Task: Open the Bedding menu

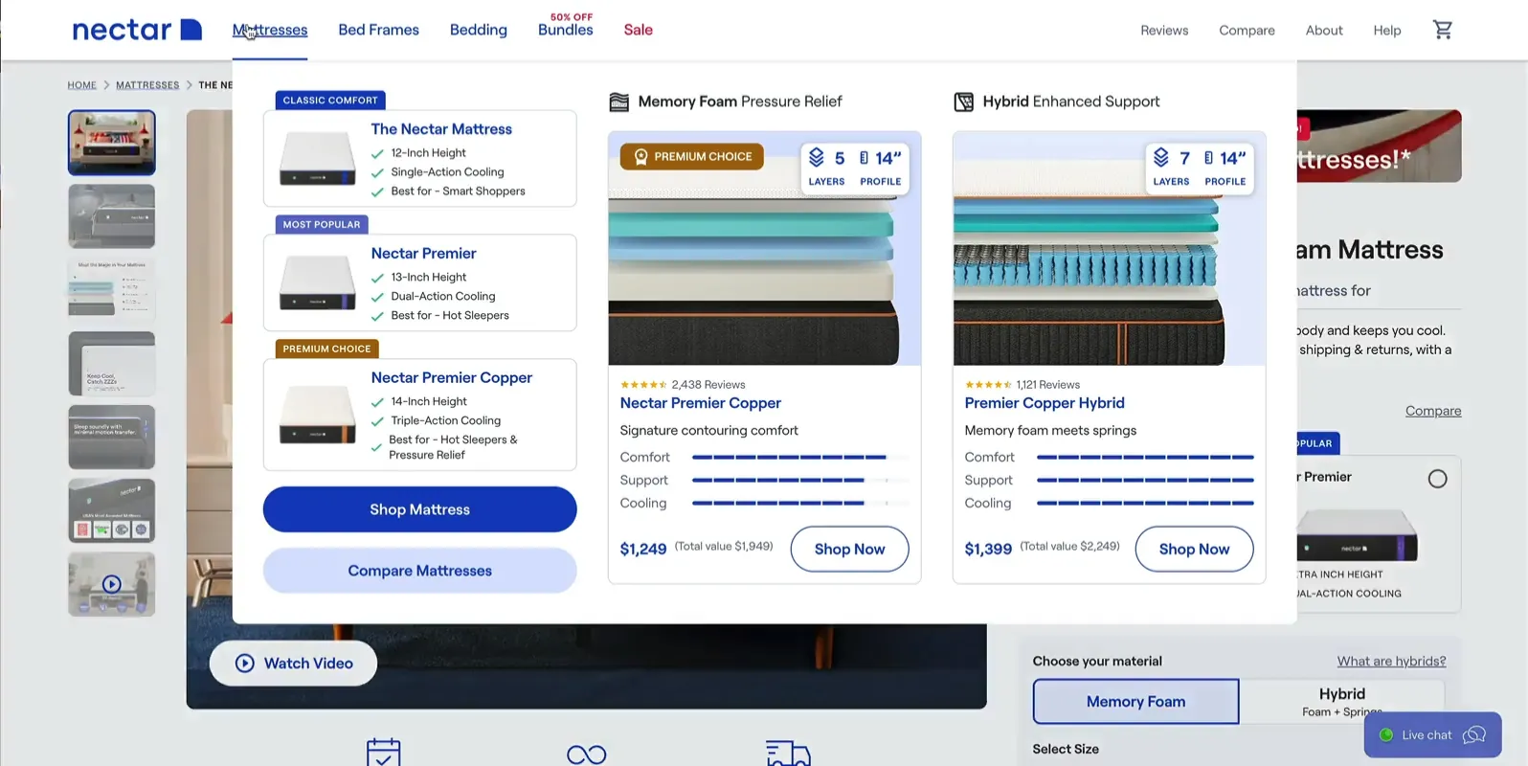Action: coord(479,30)
